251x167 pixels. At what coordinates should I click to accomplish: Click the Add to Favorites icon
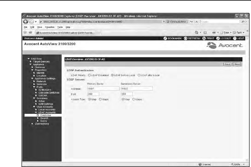coord(31,33)
